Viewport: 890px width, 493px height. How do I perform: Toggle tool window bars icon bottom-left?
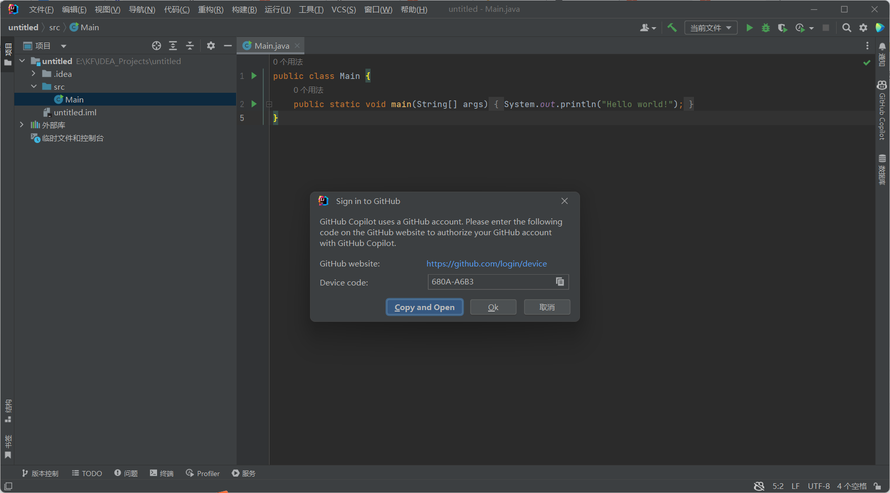coord(8,486)
